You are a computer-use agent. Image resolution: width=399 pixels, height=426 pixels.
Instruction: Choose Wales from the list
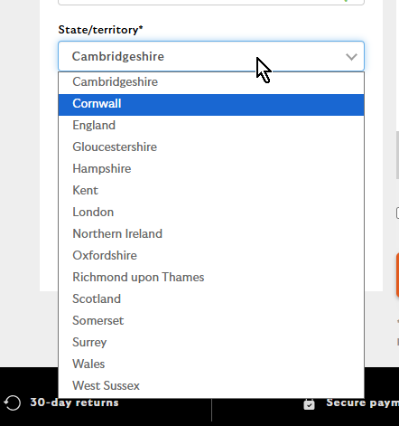[211, 364]
